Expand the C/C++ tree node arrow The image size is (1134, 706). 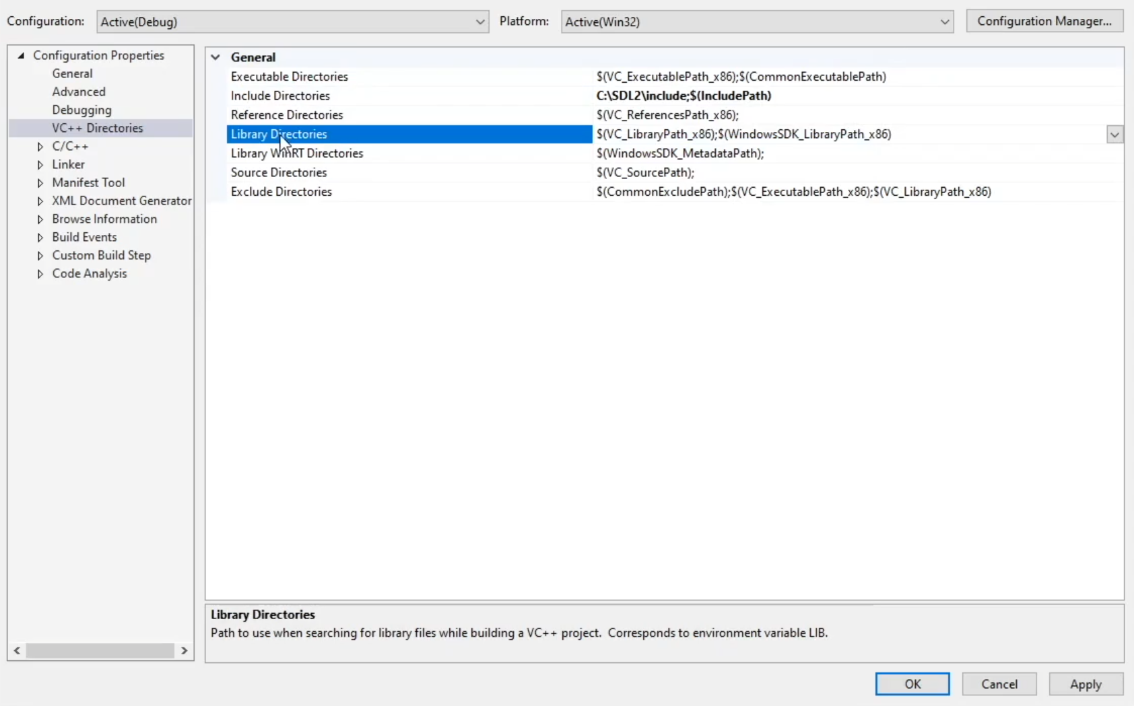(x=40, y=146)
